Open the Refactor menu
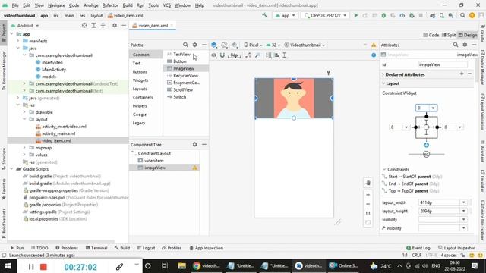This screenshot has height=273, width=486. pos(110,5)
